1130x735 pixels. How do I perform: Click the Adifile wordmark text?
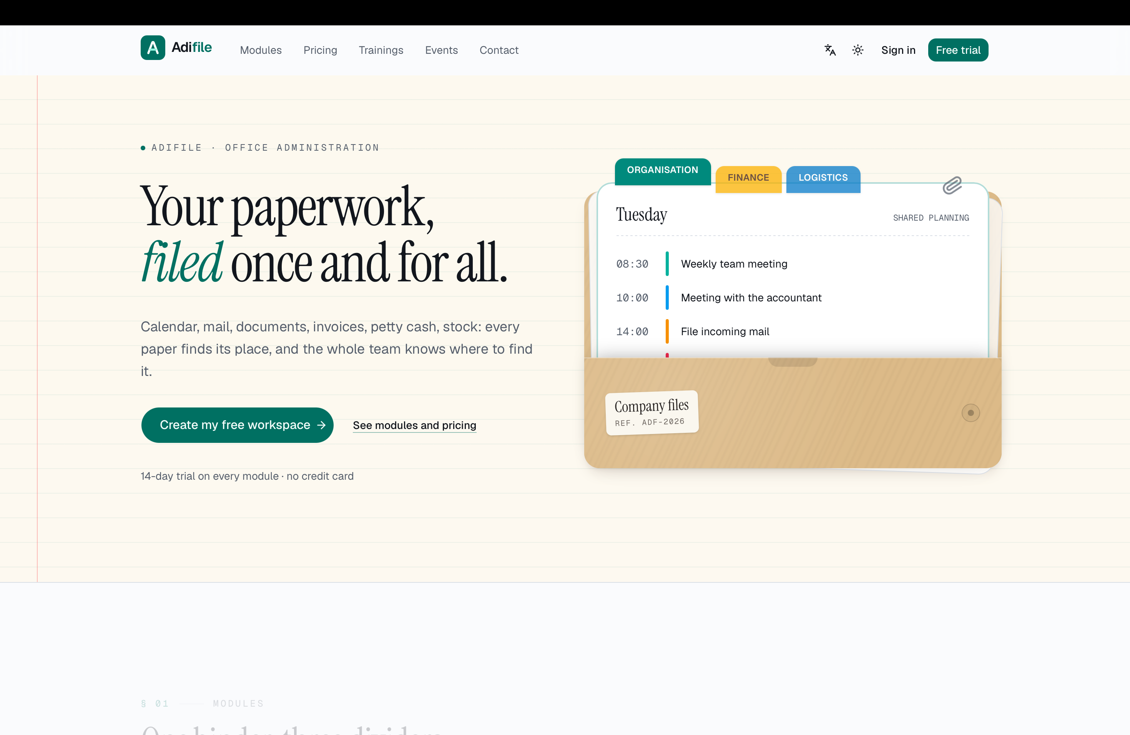pyautogui.click(x=191, y=48)
